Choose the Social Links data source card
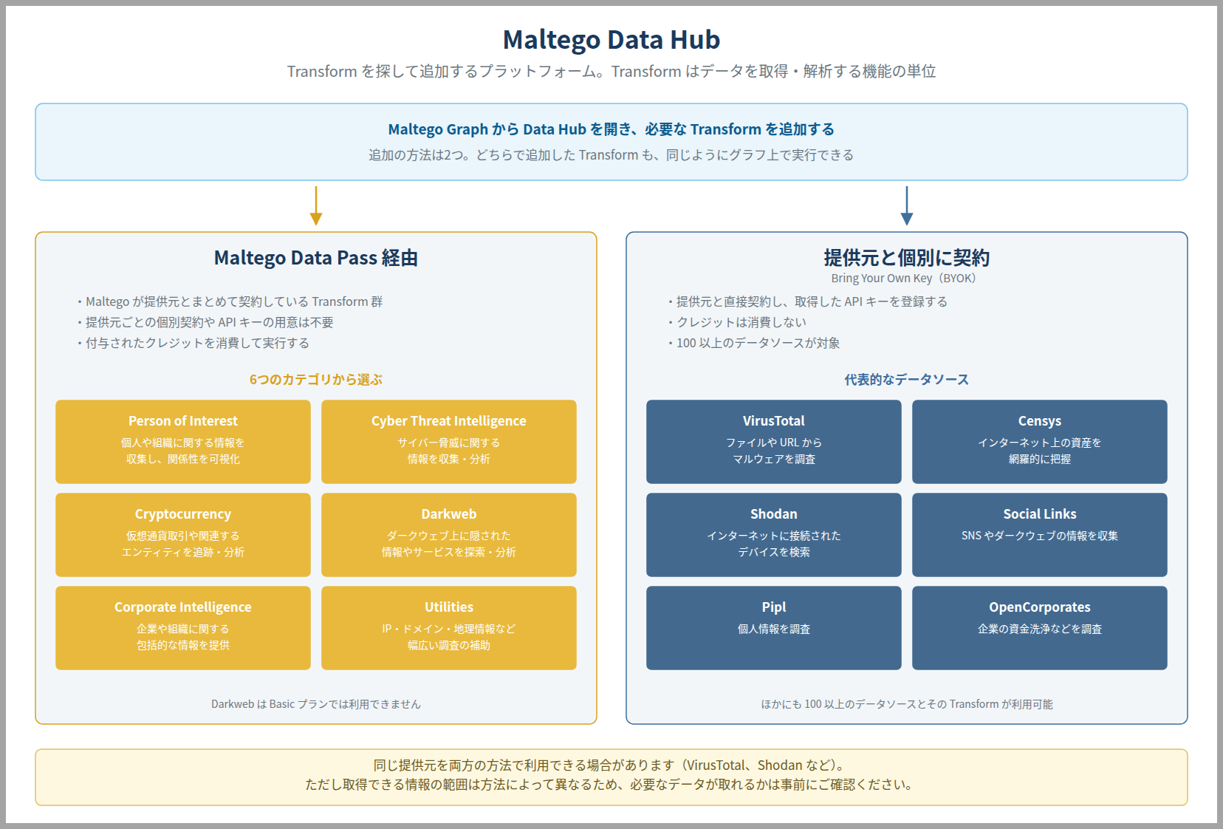1223x829 pixels. click(1040, 535)
